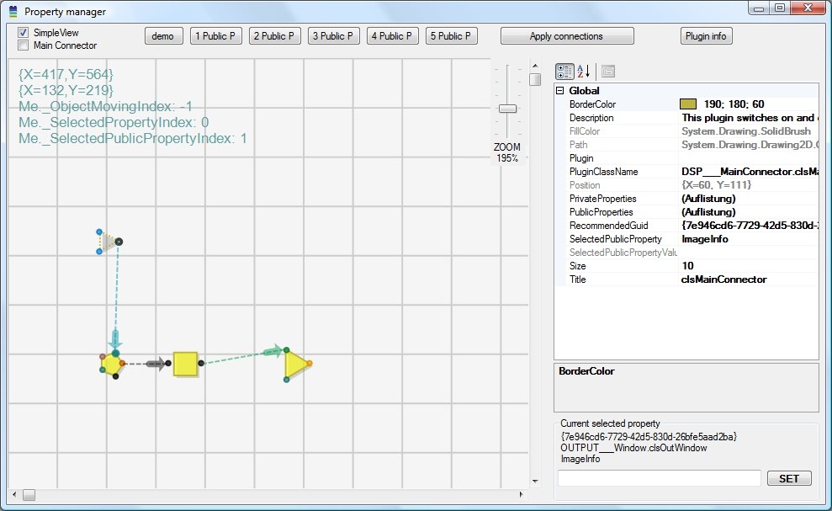This screenshot has height=511, width=832.
Task: Click the ZOOM slider thumb
Action: [x=508, y=109]
